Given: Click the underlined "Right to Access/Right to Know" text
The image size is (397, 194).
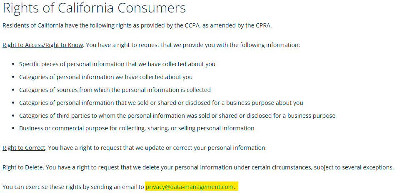Looking at the screenshot, I should 43,45.
